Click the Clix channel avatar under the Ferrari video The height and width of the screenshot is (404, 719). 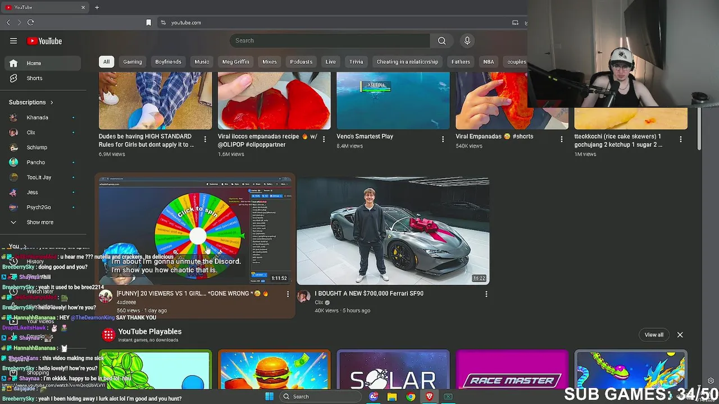(x=303, y=297)
